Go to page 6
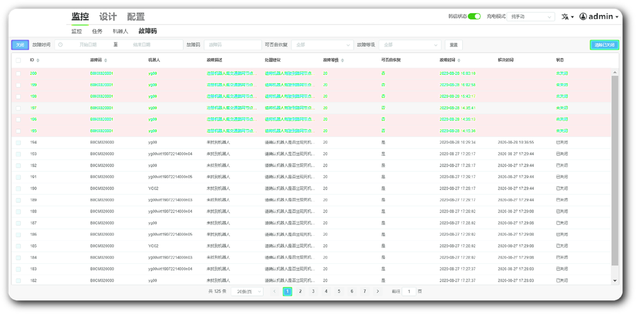 click(352, 291)
